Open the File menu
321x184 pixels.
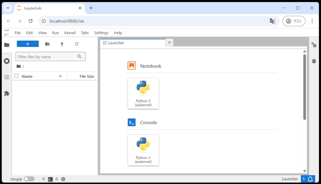[18, 33]
